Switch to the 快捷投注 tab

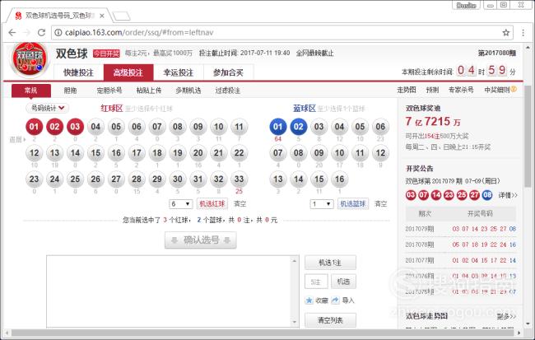pyautogui.click(x=78, y=72)
